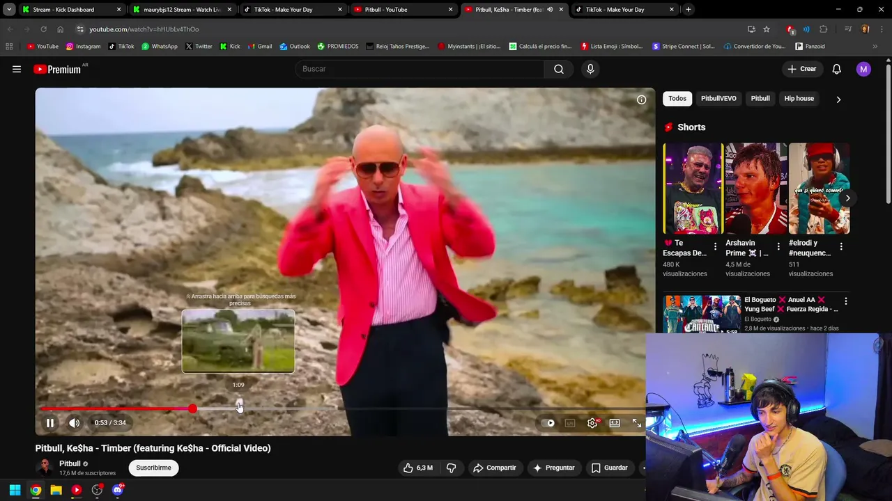Open the Instagram bookmark
This screenshot has height=501, width=892.
click(83, 47)
